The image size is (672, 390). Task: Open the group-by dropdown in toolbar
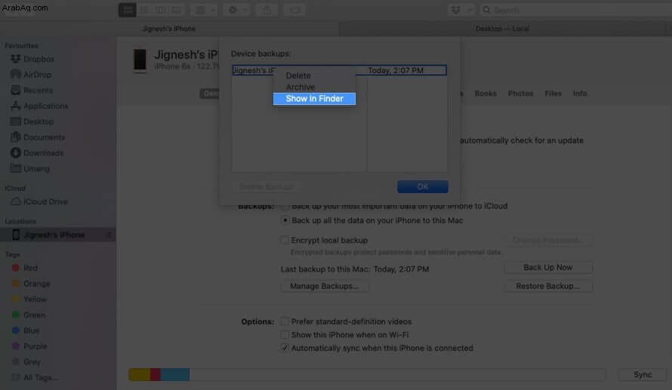tap(205, 10)
